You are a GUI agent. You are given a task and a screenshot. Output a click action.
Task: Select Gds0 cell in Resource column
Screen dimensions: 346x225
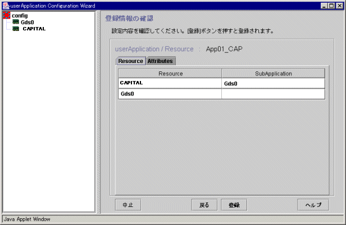[170, 94]
